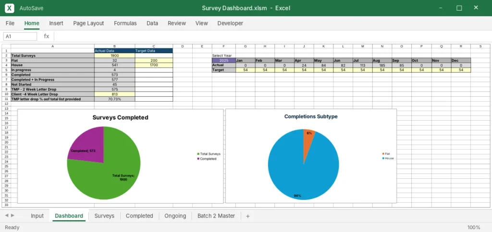This screenshot has height=232, width=492.
Task: Click the fx insert function icon
Action: [x=47, y=36]
